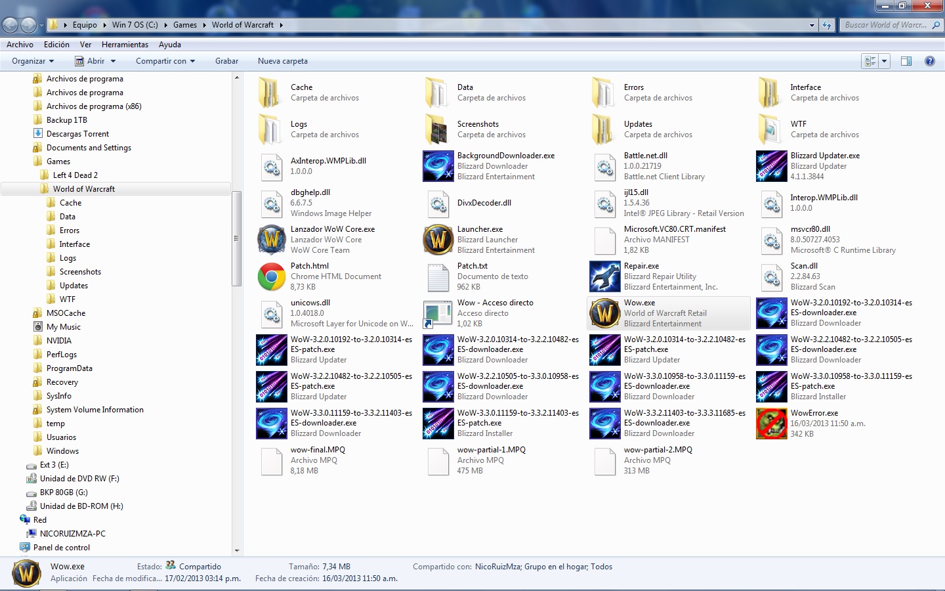Select Interface folder in navigation tree
The height and width of the screenshot is (591, 945).
pos(75,244)
